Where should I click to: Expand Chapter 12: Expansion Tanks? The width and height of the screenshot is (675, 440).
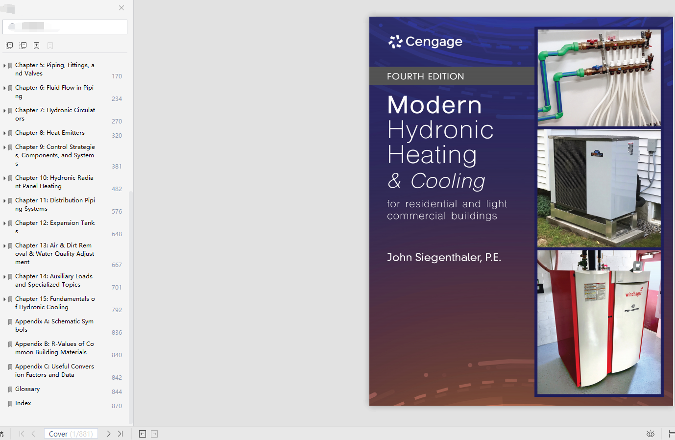pyautogui.click(x=5, y=223)
